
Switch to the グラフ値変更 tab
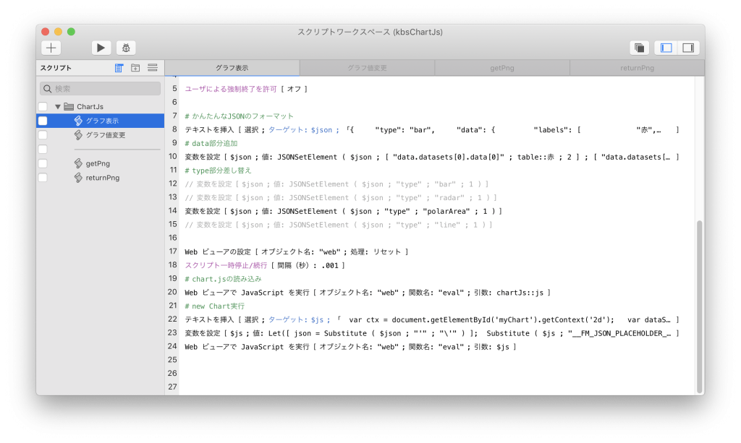coord(367,68)
